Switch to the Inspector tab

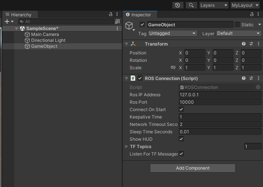140,15
